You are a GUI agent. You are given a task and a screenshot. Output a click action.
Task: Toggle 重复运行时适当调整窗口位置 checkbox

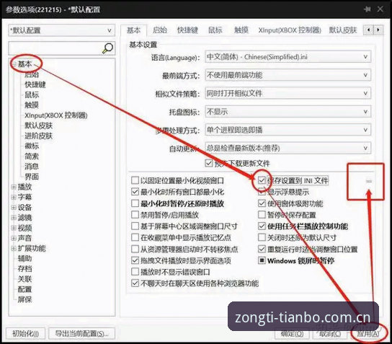262,249
